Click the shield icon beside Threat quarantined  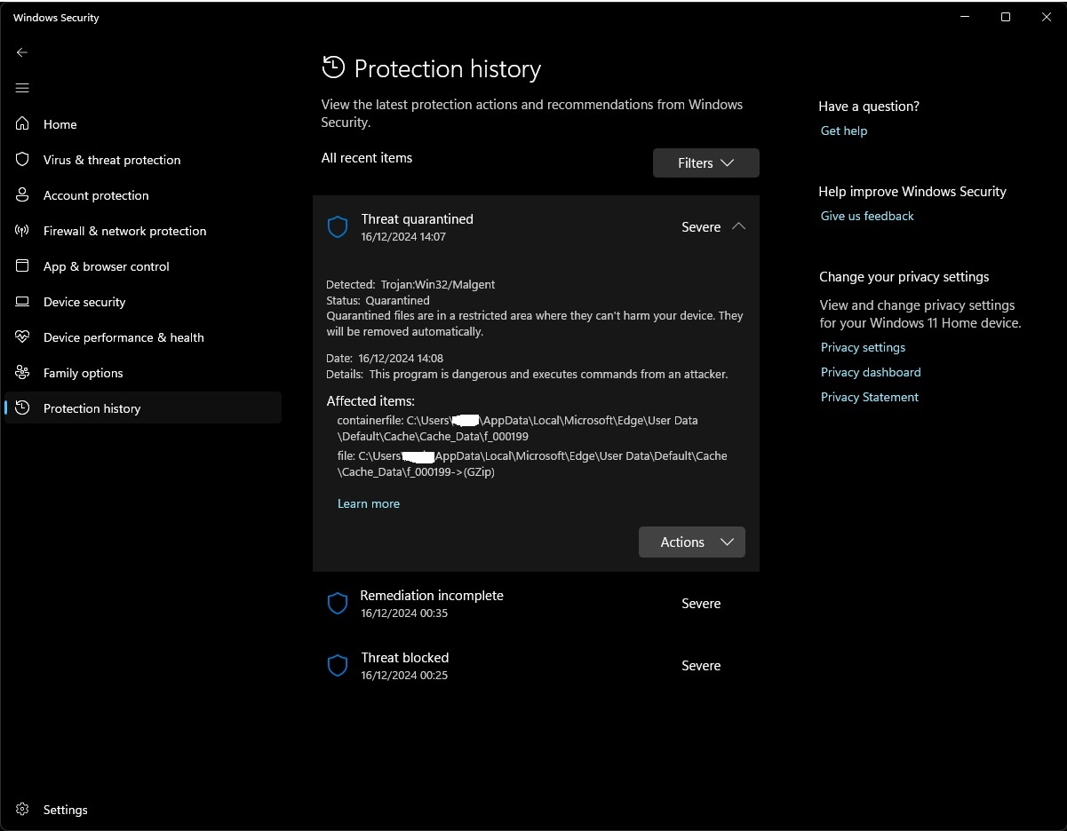tap(338, 227)
